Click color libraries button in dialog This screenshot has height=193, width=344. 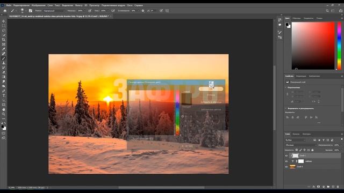[x=211, y=109]
